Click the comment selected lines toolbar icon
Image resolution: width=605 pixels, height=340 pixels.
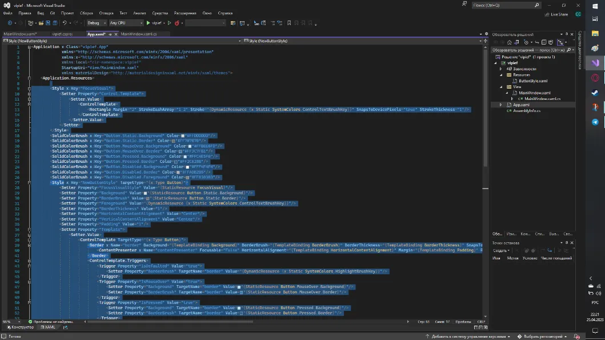click(x=273, y=23)
